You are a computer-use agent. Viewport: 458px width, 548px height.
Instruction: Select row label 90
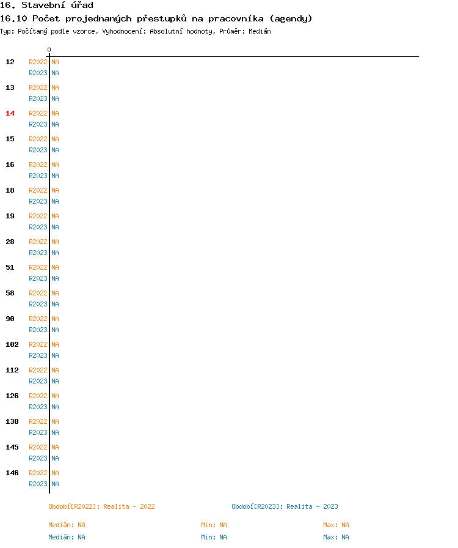[10, 319]
